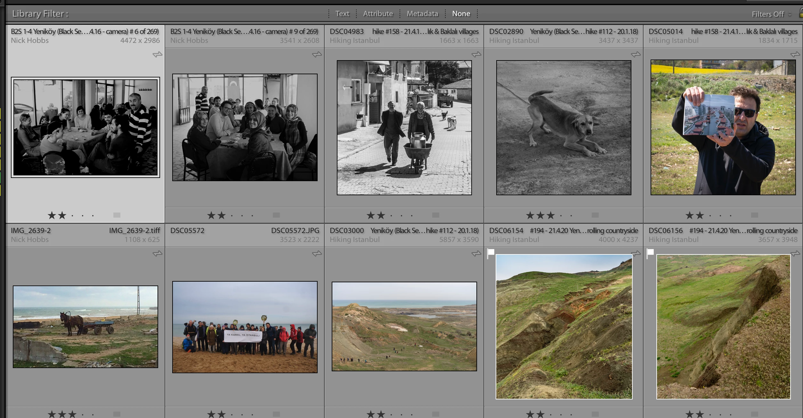Click rotate icon on first B2S Yeniköy photo

(157, 54)
